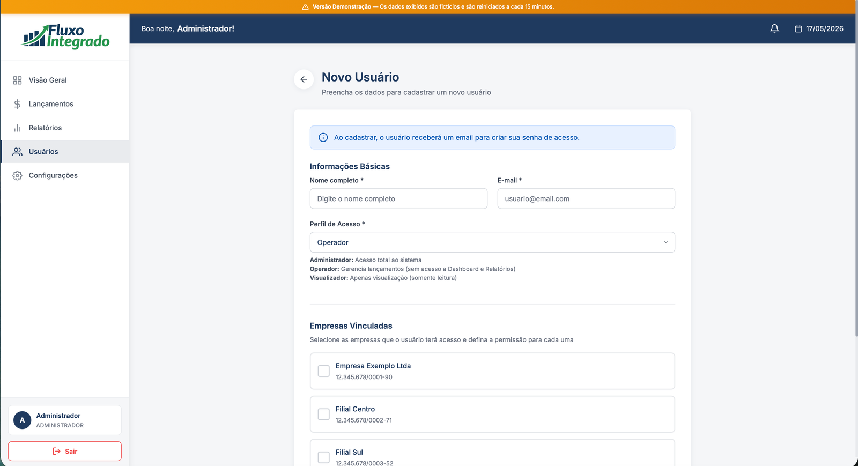858x466 pixels.
Task: Click the info icon in the blue notice
Action: [323, 137]
